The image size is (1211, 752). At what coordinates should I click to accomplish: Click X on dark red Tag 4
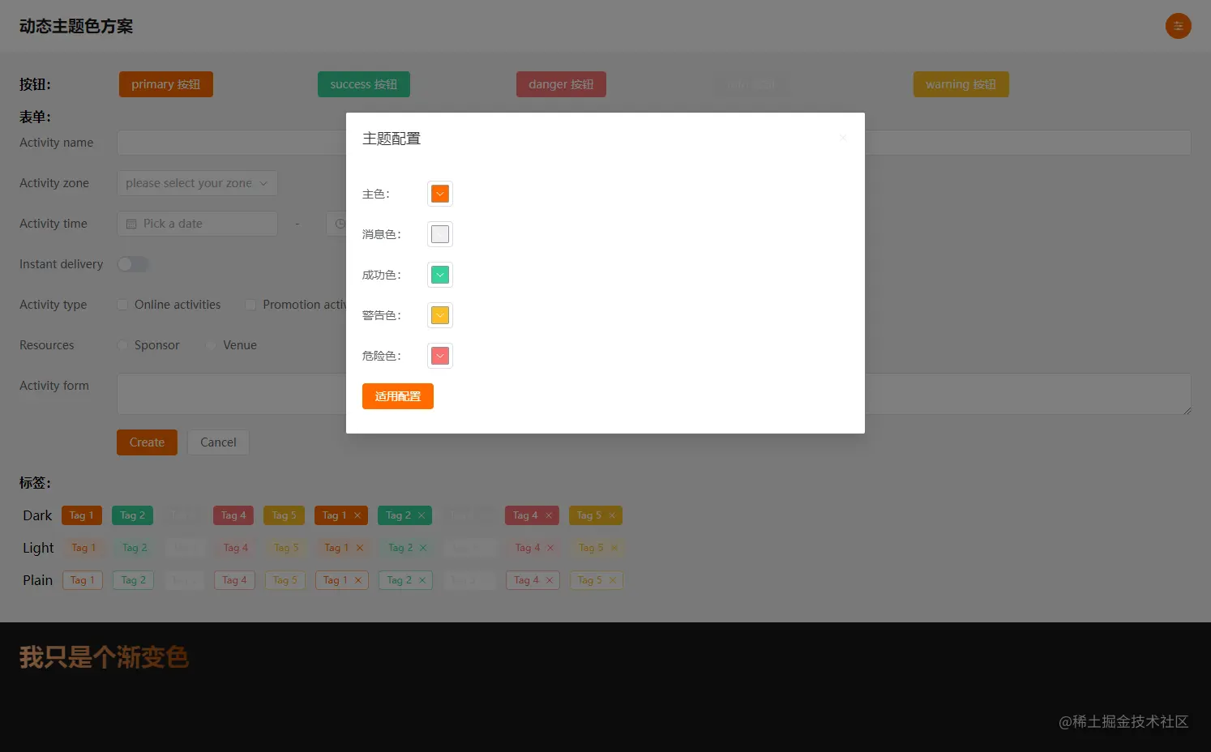549,515
